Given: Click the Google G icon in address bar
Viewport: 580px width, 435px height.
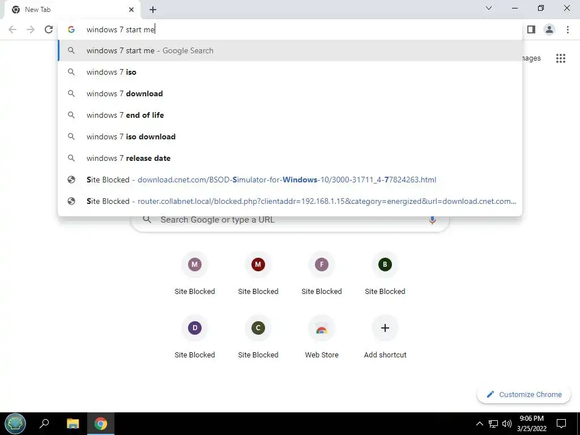Looking at the screenshot, I should 71,29.
